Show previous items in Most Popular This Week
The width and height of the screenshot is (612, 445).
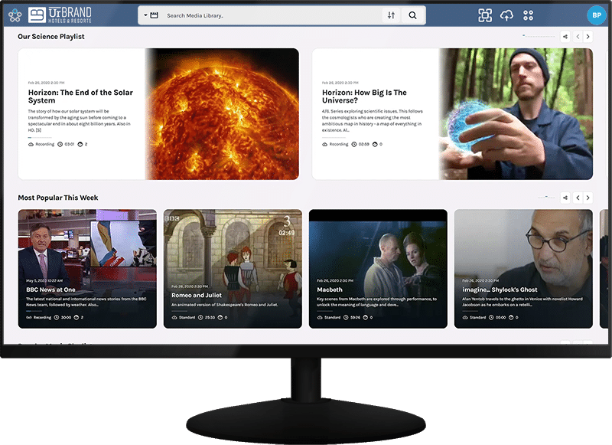(578, 198)
